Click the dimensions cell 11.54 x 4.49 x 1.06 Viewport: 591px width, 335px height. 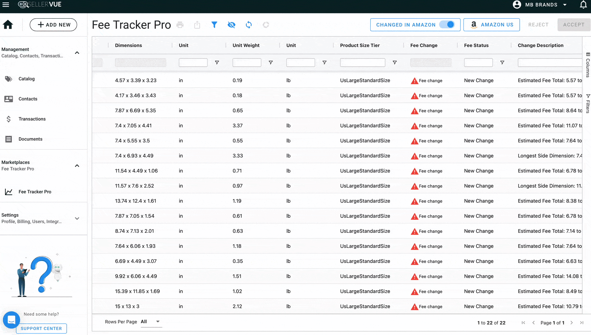point(136,171)
